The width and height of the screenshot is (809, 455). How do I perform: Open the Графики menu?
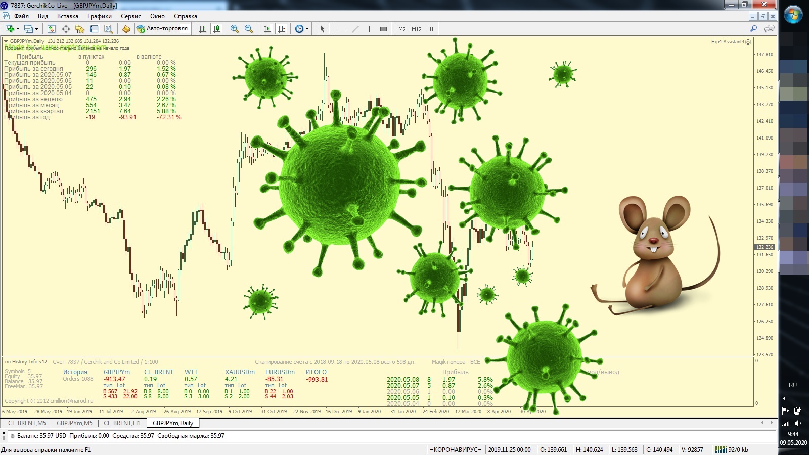click(x=99, y=16)
